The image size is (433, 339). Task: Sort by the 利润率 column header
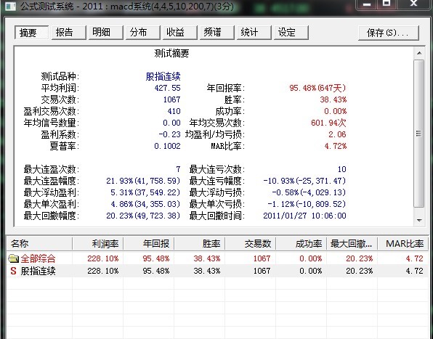click(x=98, y=244)
